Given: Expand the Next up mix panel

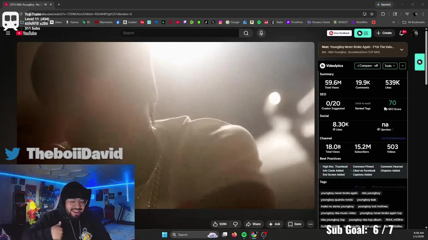Looking at the screenshot, I should point(402,49).
